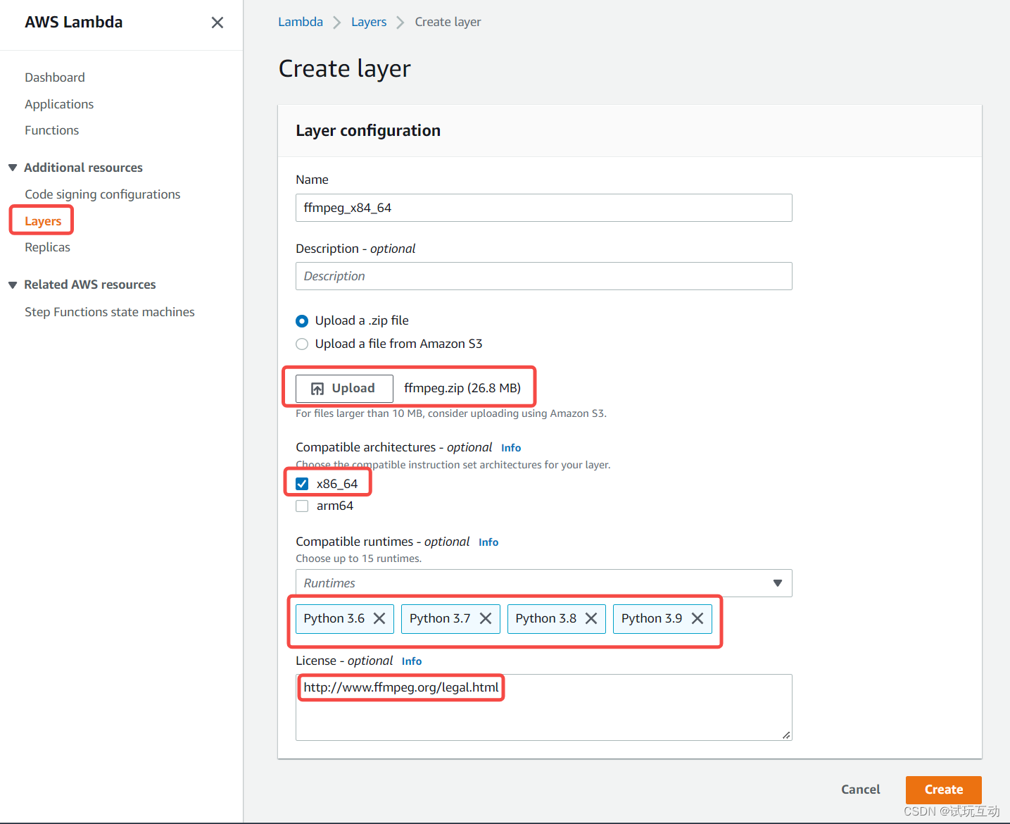Screen dimensions: 1010x824
Task: Click the ffmpeg.zip (26.8 MB) file name
Action: [462, 388]
